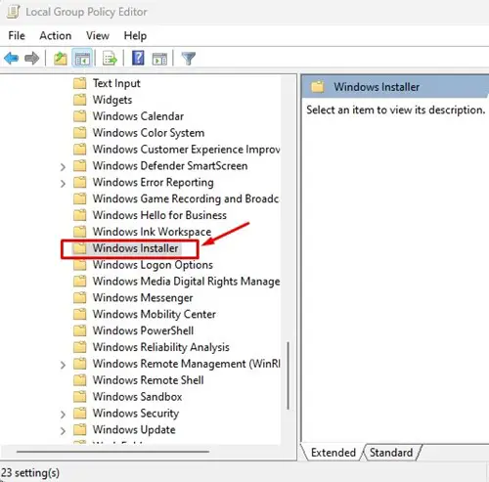Click the folder icon beside Windows Messenger
The image size is (489, 482).
coord(80,298)
